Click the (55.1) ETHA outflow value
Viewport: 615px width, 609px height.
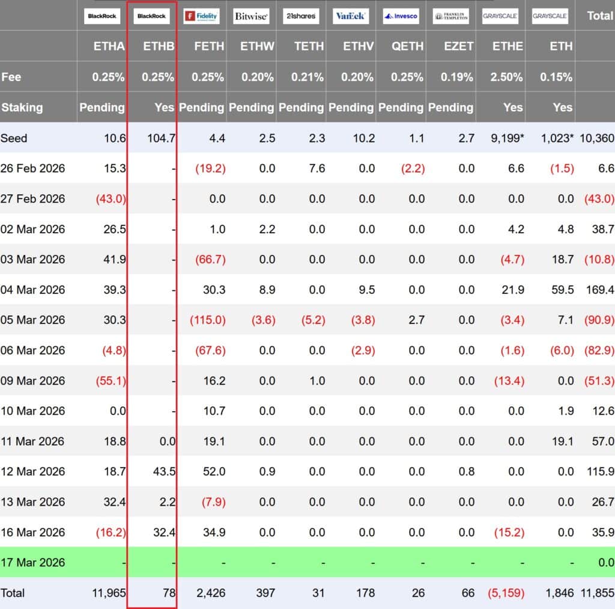click(111, 381)
